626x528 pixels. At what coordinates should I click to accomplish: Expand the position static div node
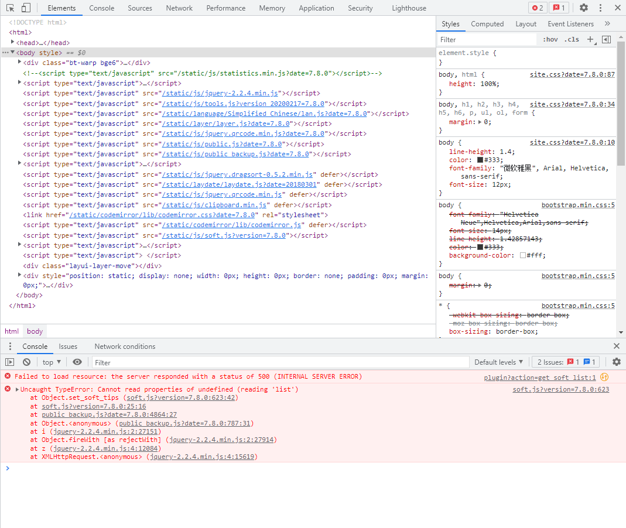coord(19,275)
